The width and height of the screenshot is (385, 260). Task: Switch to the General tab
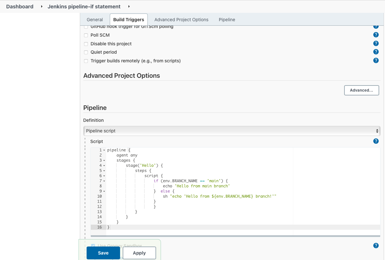click(x=95, y=20)
